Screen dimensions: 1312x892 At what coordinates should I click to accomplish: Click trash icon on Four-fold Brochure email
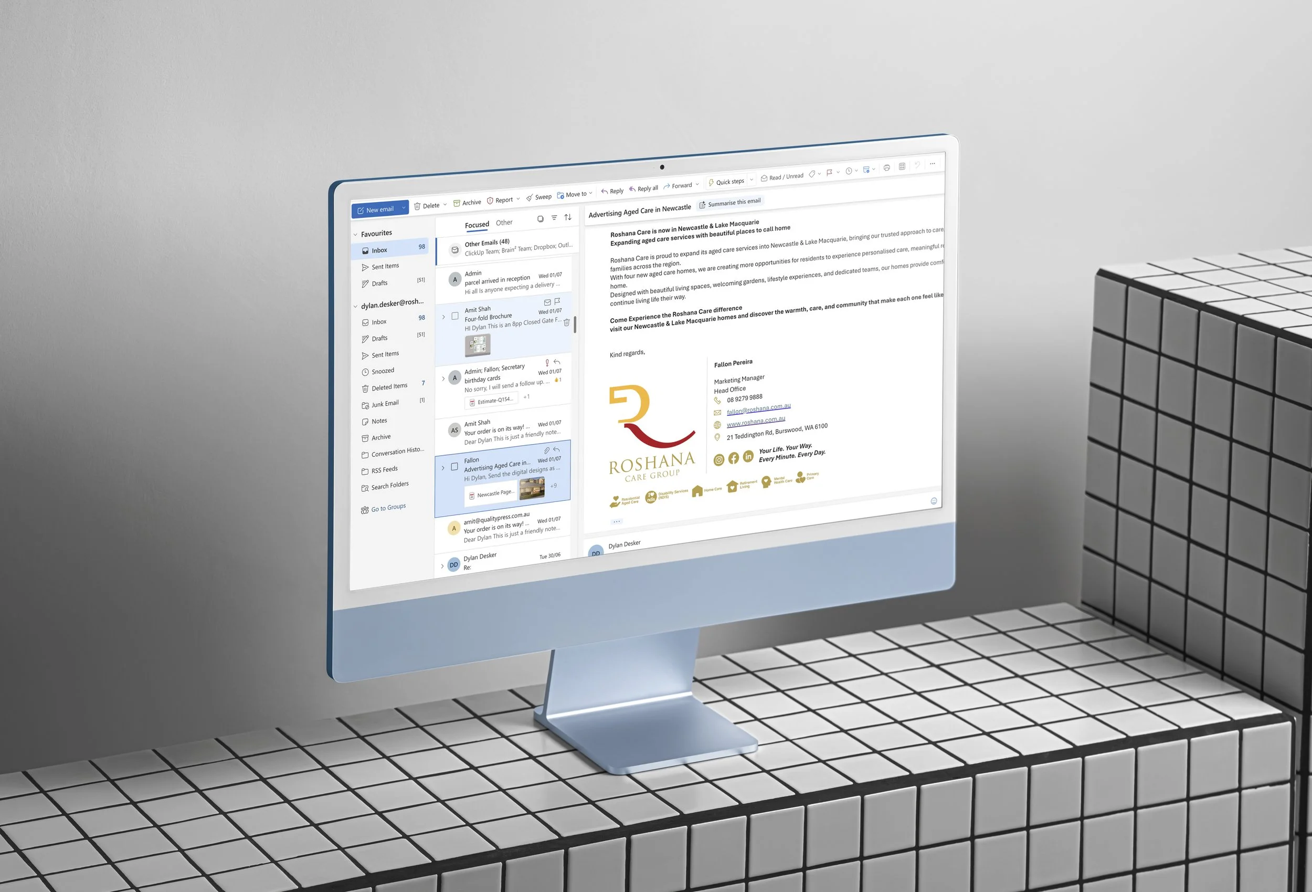pos(567,322)
